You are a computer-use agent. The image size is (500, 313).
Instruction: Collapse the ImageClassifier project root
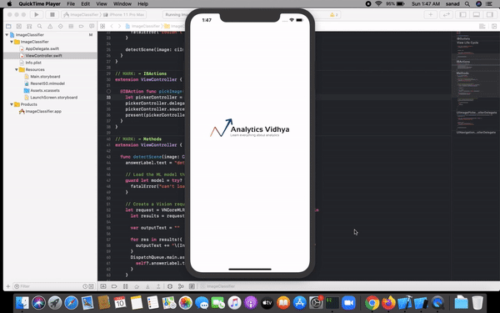tap(7, 35)
